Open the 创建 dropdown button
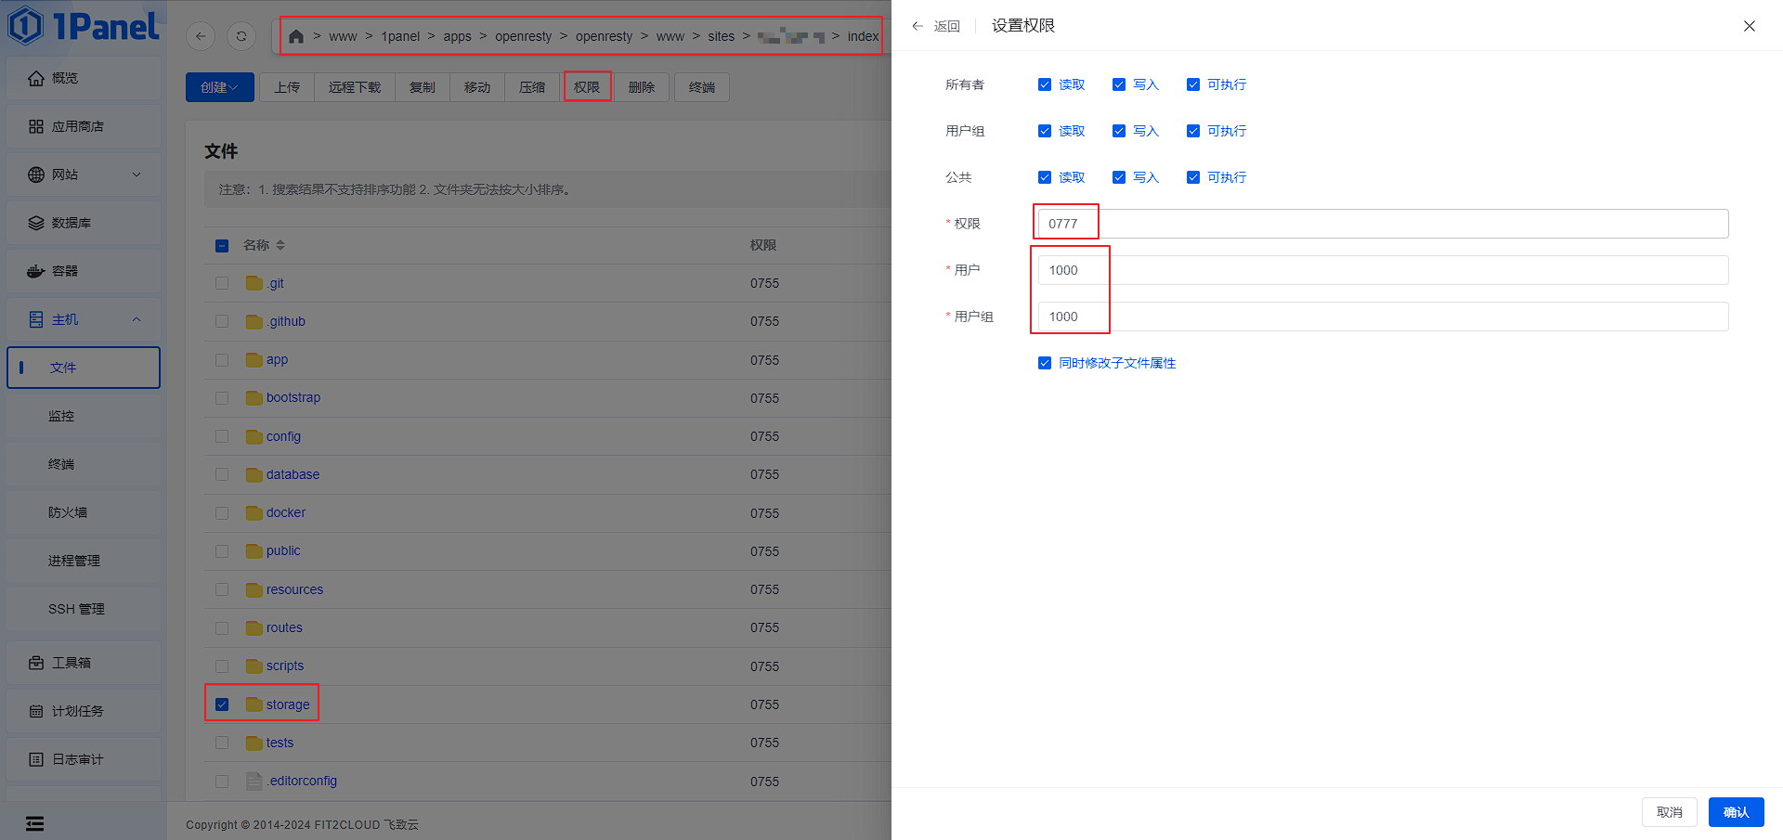 pyautogui.click(x=220, y=87)
